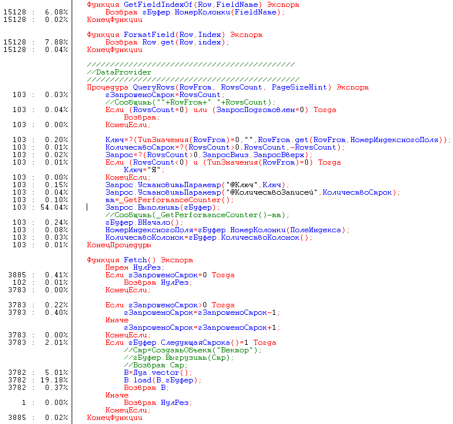The width and height of the screenshot is (453, 424).
Task: Place cursor on Запрос.Выполнить(гБуфер) line
Action: pos(162,207)
